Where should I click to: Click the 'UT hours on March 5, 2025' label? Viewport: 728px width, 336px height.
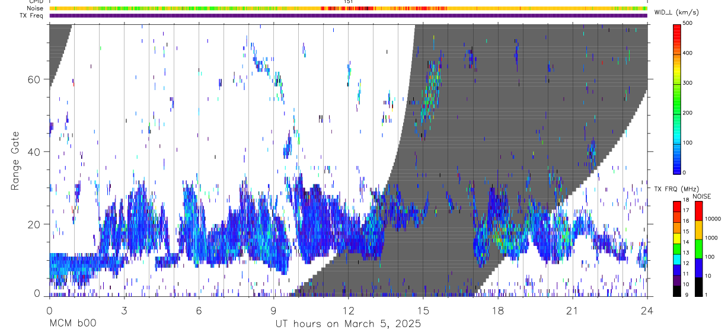(348, 324)
